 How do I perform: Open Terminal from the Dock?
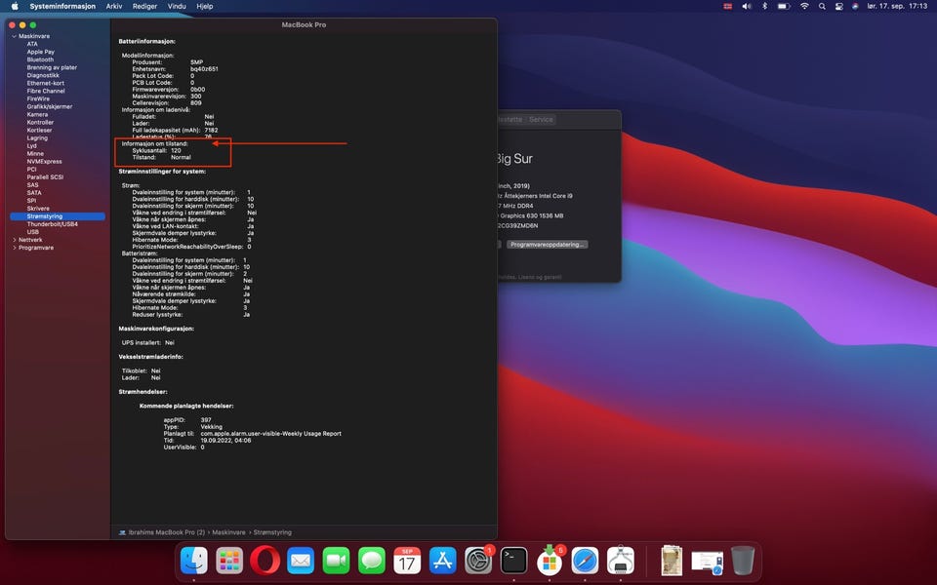[x=513, y=561]
